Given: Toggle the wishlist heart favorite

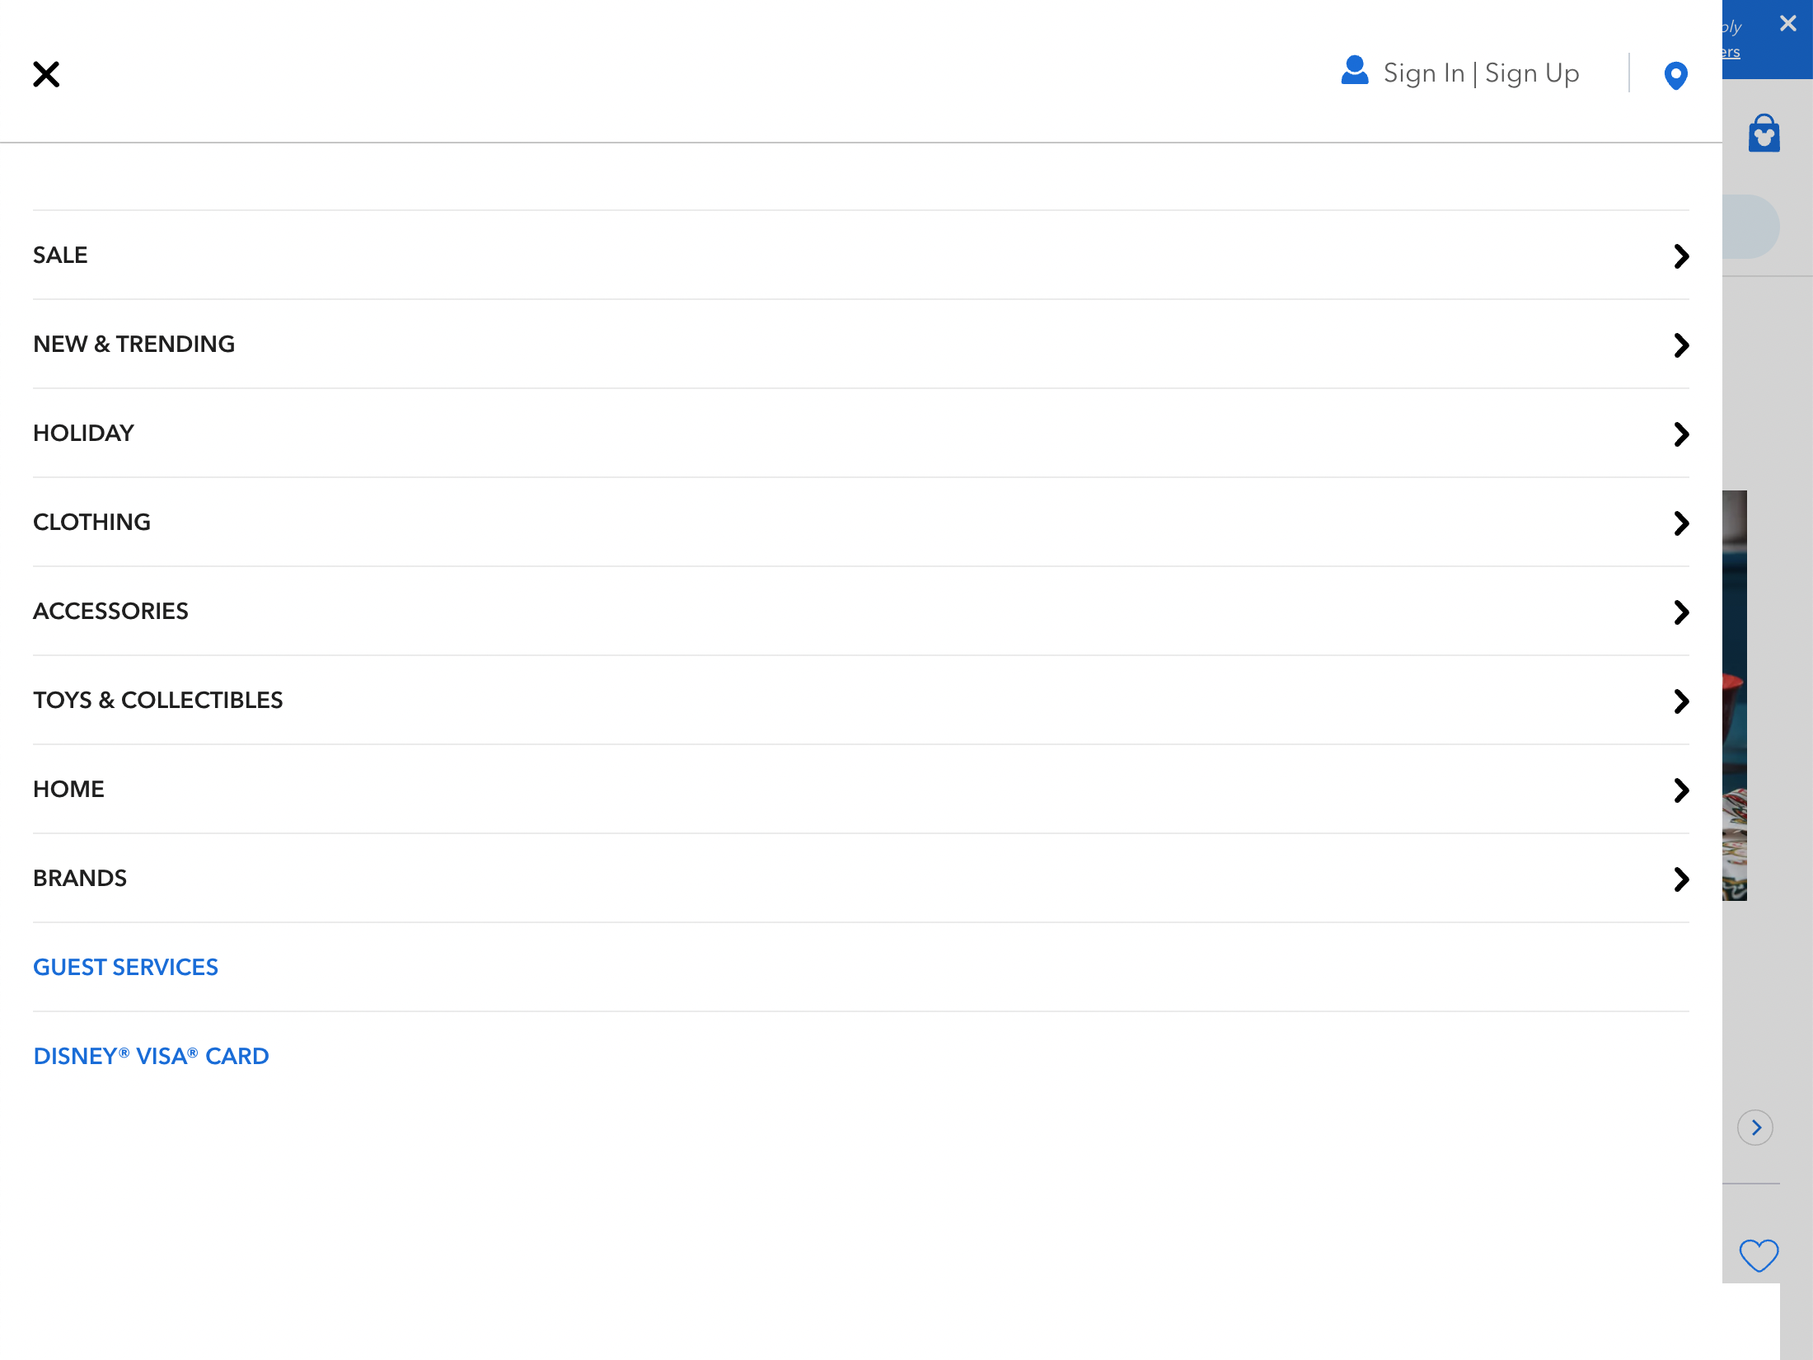Looking at the screenshot, I should point(1758,1256).
